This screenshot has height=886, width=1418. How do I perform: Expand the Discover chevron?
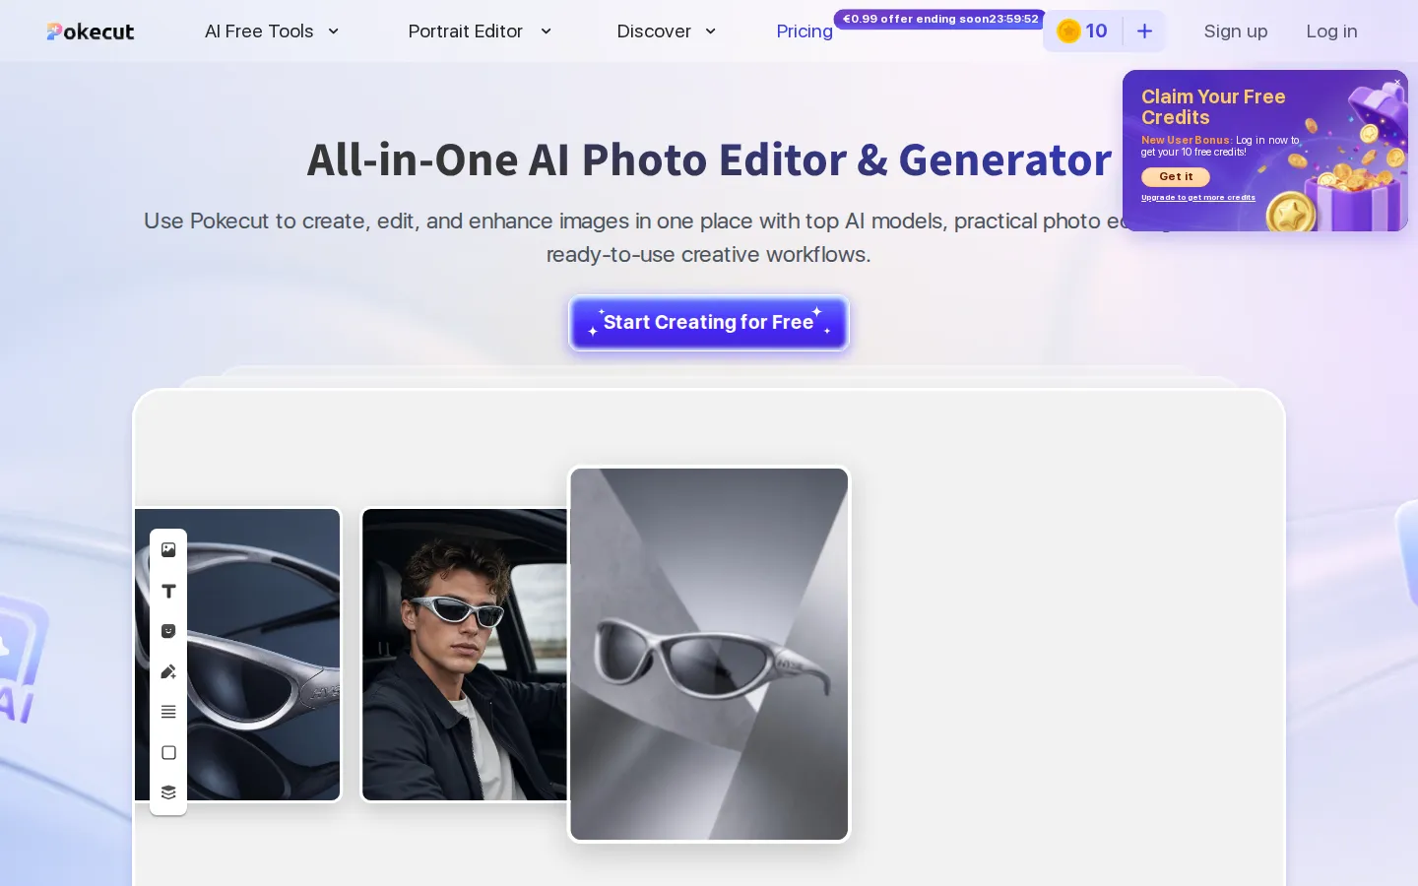click(x=710, y=32)
